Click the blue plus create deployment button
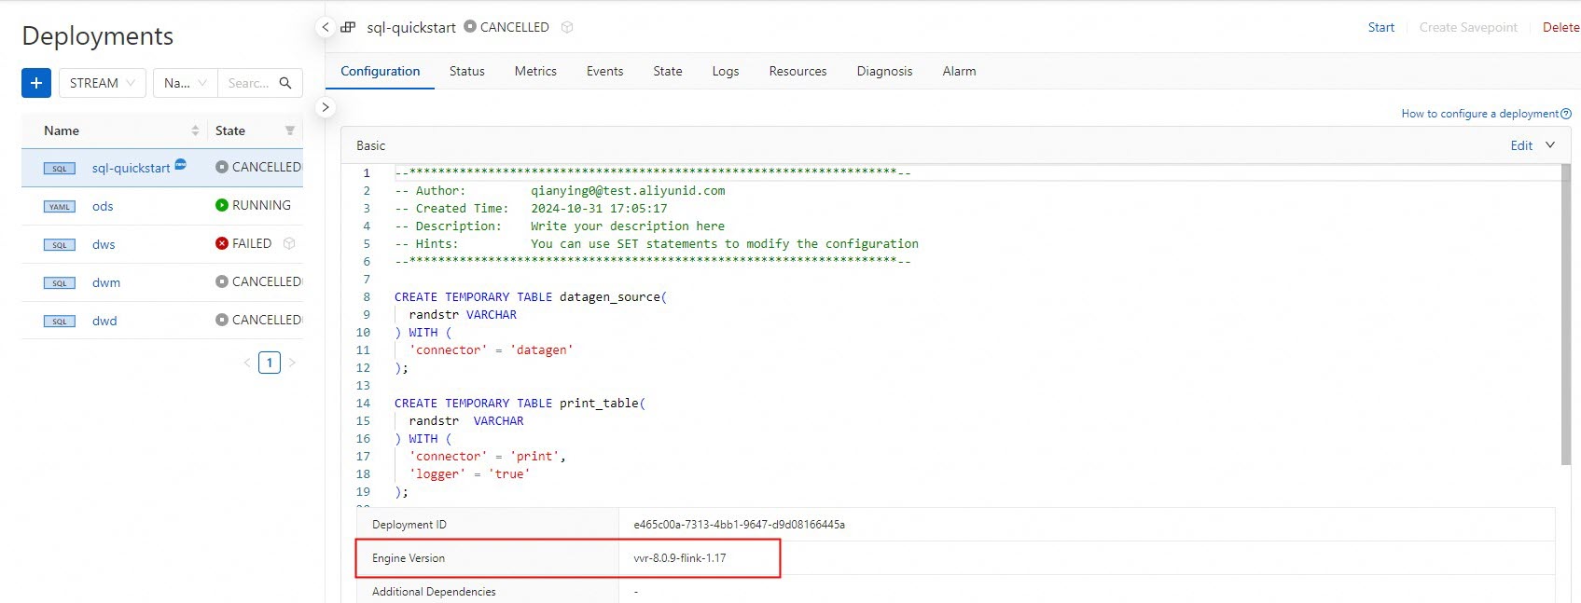The image size is (1581, 603). tap(36, 83)
